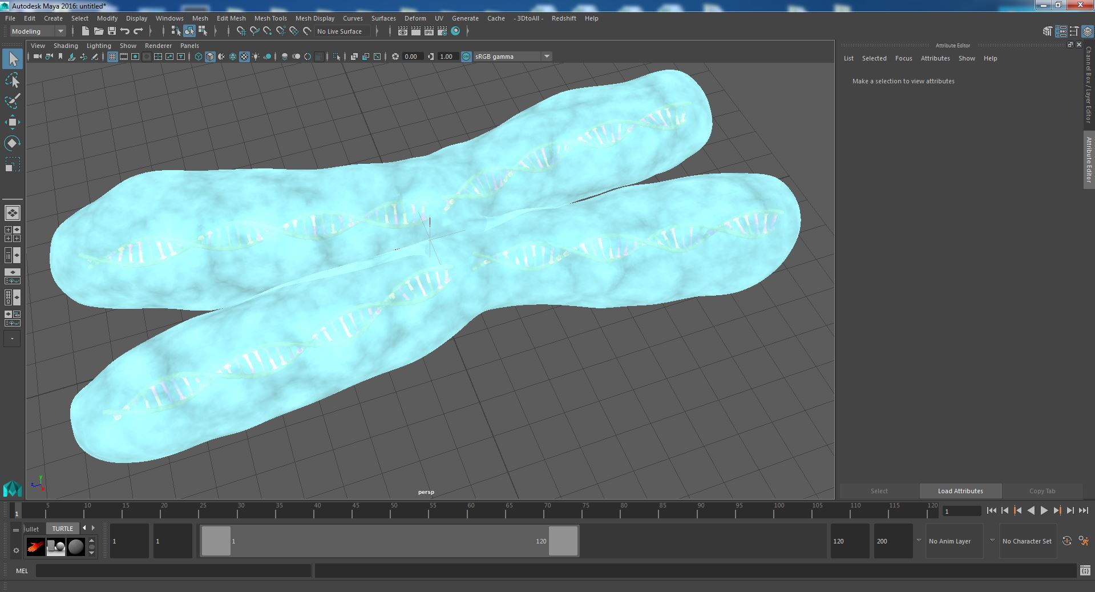The width and height of the screenshot is (1095, 592).
Task: Activate the Move tool
Action: [x=13, y=122]
